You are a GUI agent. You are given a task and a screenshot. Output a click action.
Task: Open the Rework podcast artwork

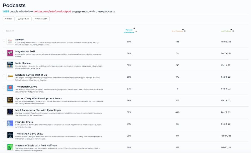pos(10,41)
